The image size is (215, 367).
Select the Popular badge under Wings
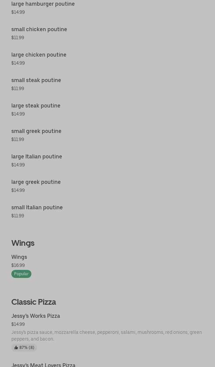click(21, 274)
